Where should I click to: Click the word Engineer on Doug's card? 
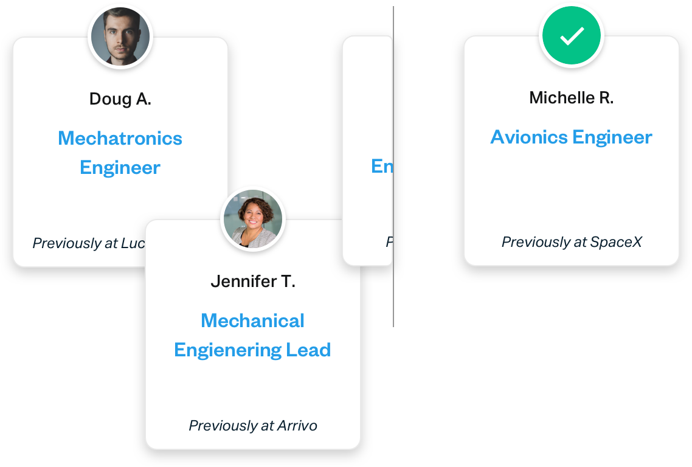coord(120,168)
